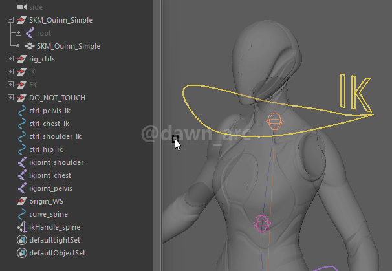
Task: Click the ctrl_chest_ik curve icon
Action: click(22, 124)
